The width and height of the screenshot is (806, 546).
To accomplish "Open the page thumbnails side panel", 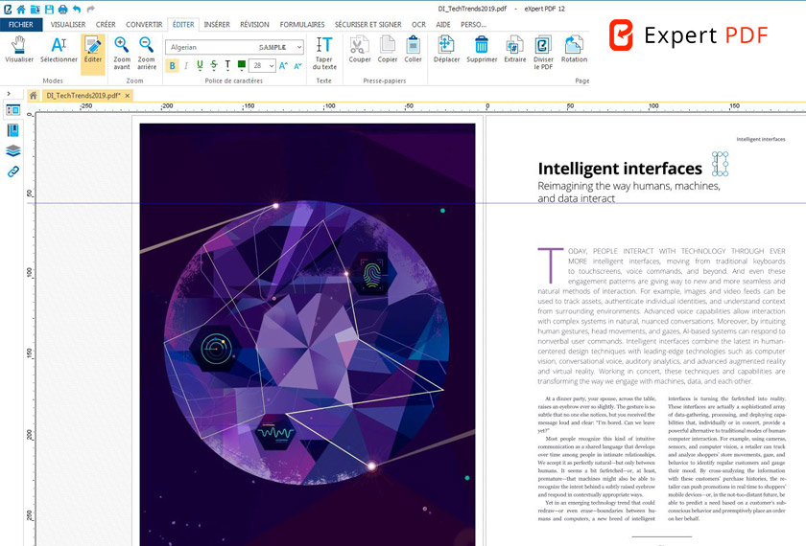I will (12, 110).
